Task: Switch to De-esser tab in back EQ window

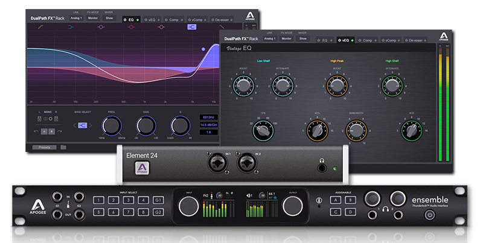Action: [222, 20]
